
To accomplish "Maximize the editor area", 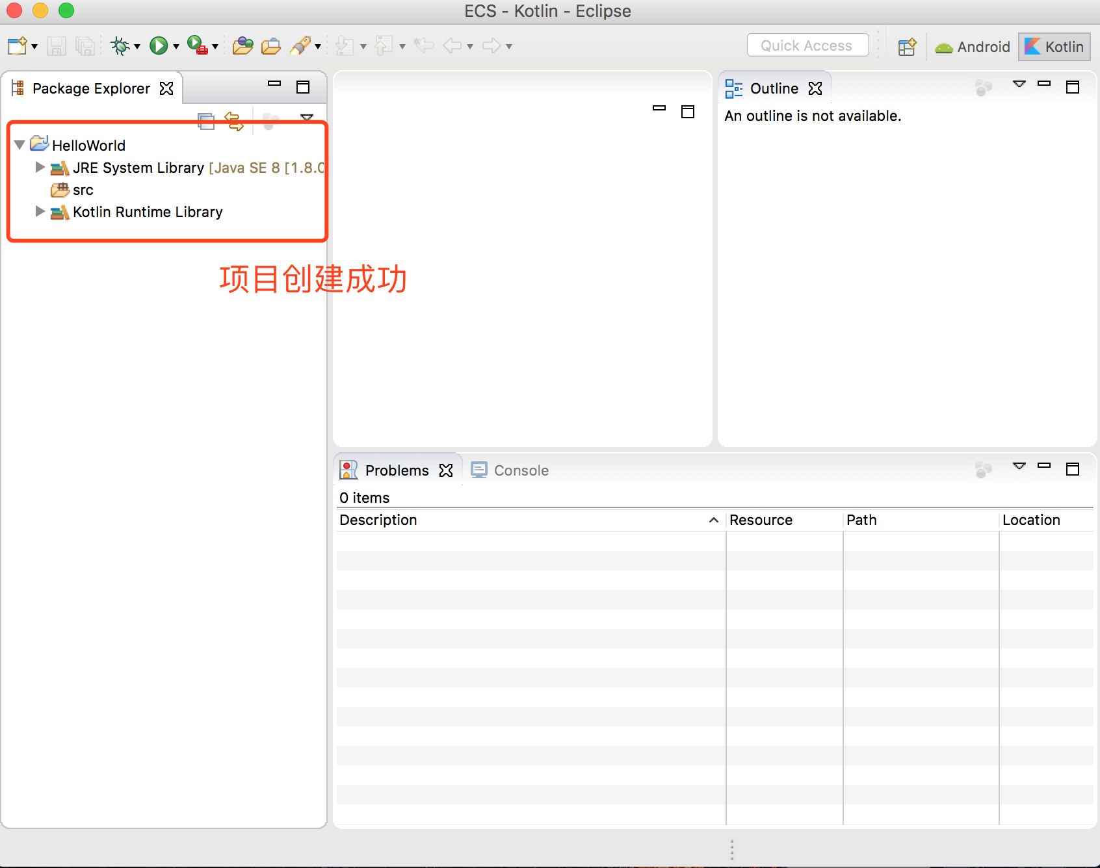I will 688,112.
